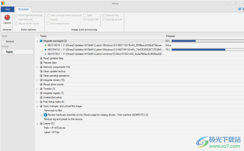
Task: Expand the Tweaks (1) node
Action: point(37,89)
